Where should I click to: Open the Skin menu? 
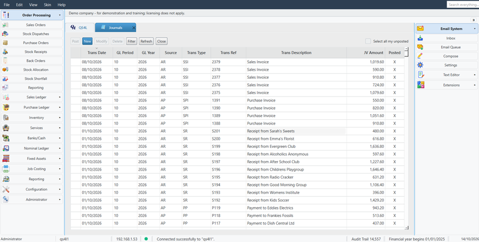point(47,5)
